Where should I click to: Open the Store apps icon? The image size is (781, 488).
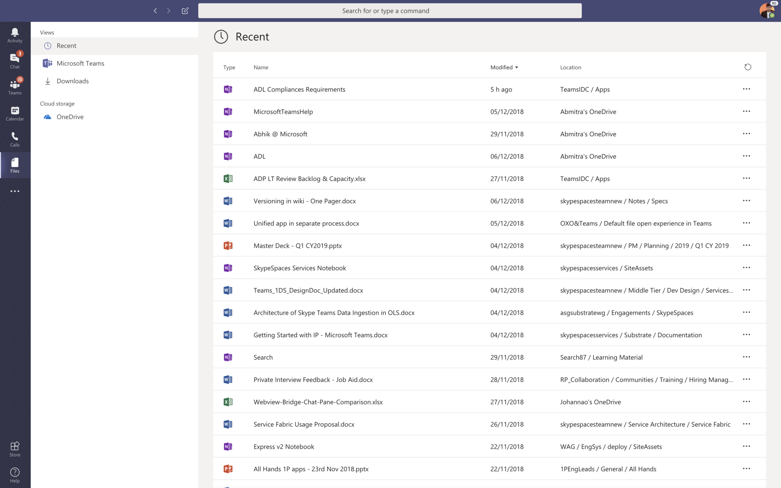pos(15,449)
